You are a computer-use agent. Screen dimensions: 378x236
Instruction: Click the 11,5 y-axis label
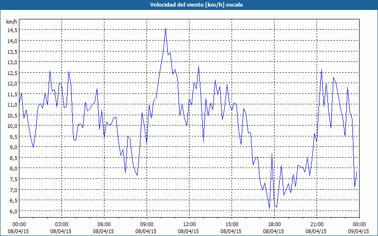[x=12, y=94]
